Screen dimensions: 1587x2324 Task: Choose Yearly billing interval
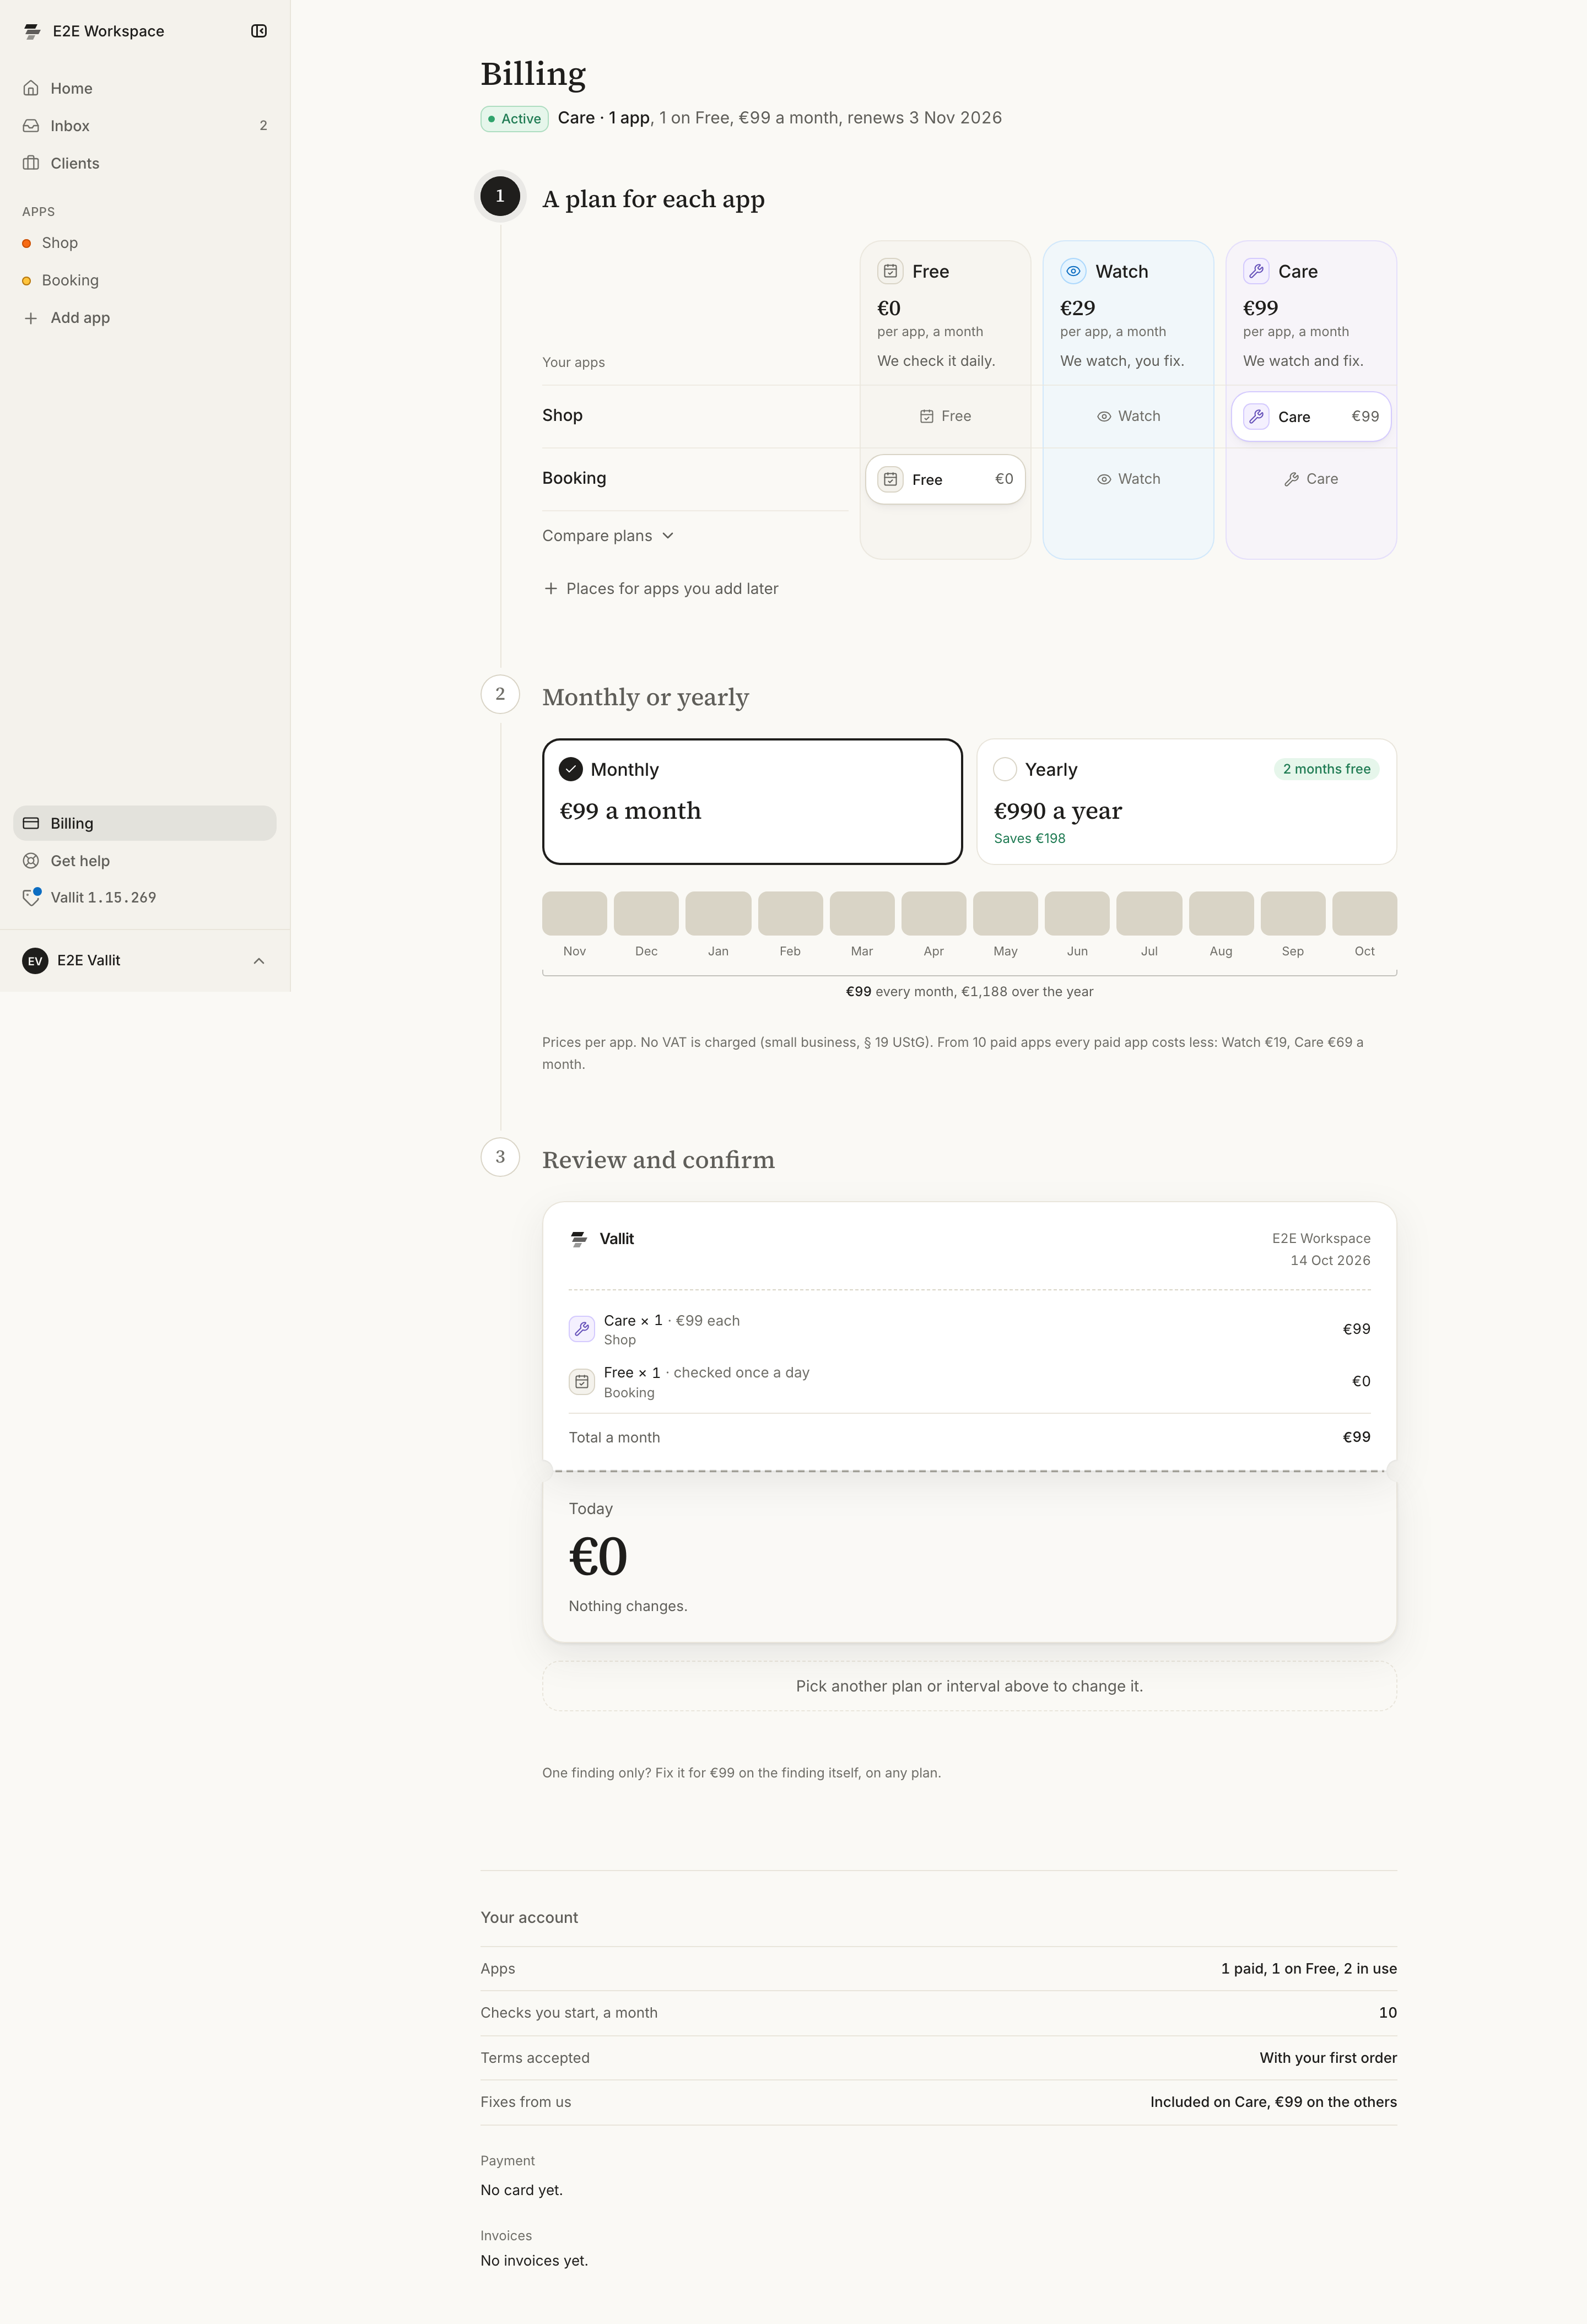tap(1186, 801)
